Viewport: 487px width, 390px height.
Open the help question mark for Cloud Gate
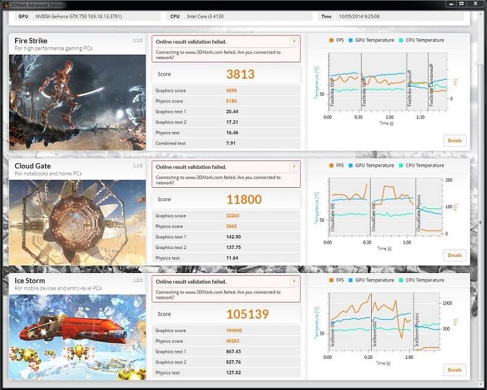pyautogui.click(x=294, y=167)
